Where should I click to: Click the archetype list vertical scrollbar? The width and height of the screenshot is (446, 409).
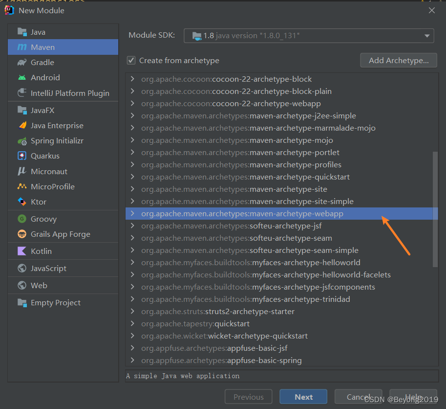pyautogui.click(x=435, y=209)
